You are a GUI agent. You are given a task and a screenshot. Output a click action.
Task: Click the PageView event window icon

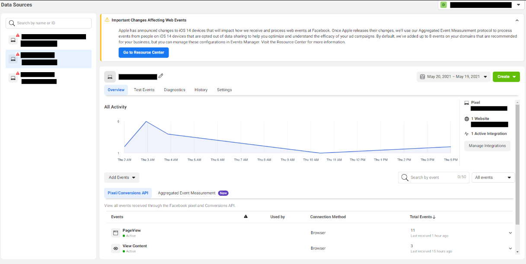tap(115, 233)
